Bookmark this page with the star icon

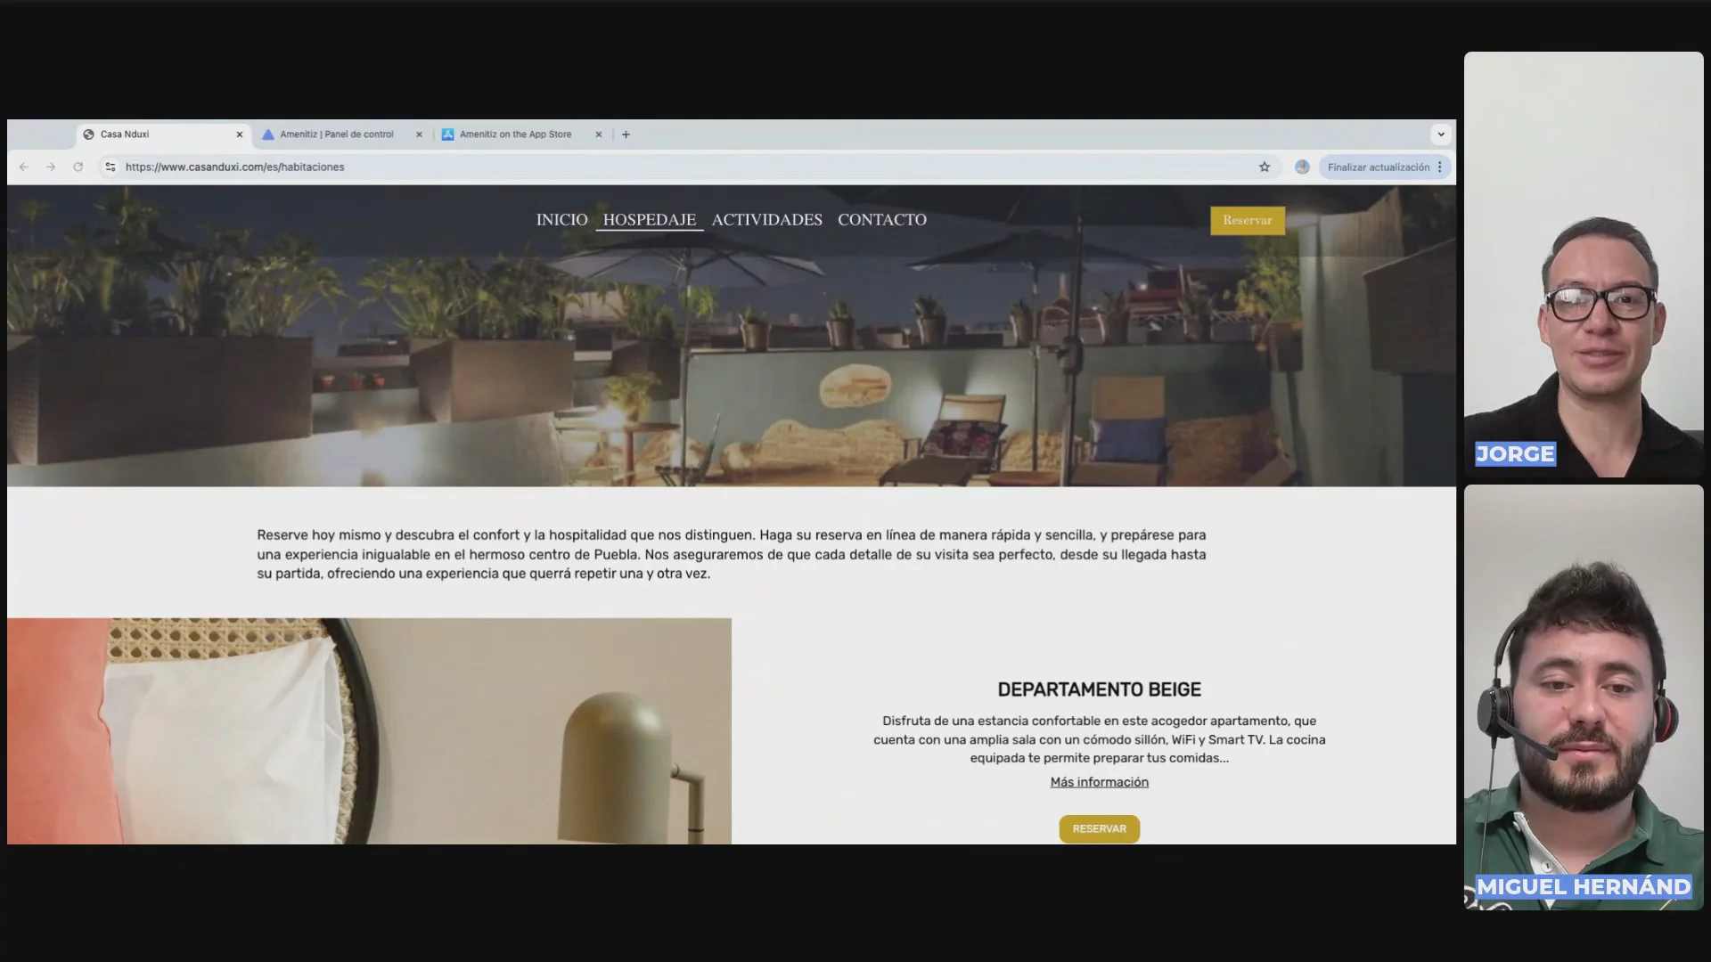coord(1264,167)
